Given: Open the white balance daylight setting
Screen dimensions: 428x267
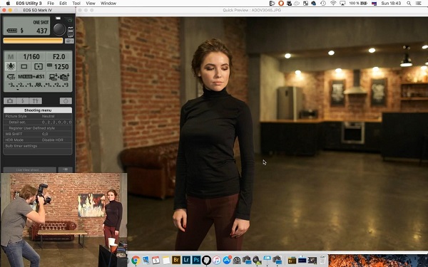Looking at the screenshot, I should pyautogui.click(x=11, y=66).
